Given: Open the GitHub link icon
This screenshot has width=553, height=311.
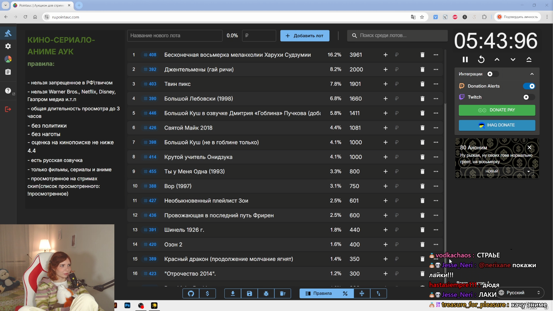Looking at the screenshot, I should point(191,293).
